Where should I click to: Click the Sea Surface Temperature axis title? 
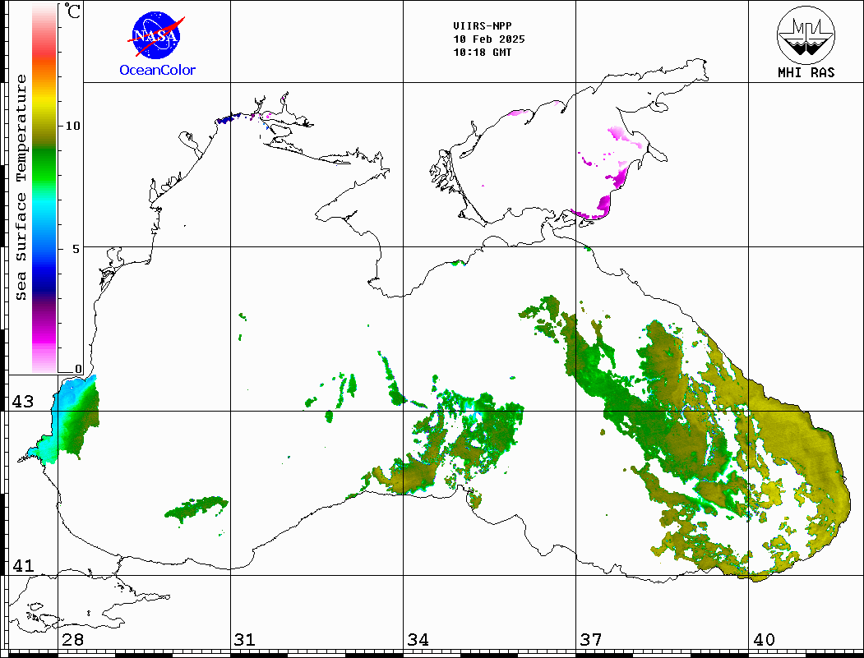(x=21, y=187)
